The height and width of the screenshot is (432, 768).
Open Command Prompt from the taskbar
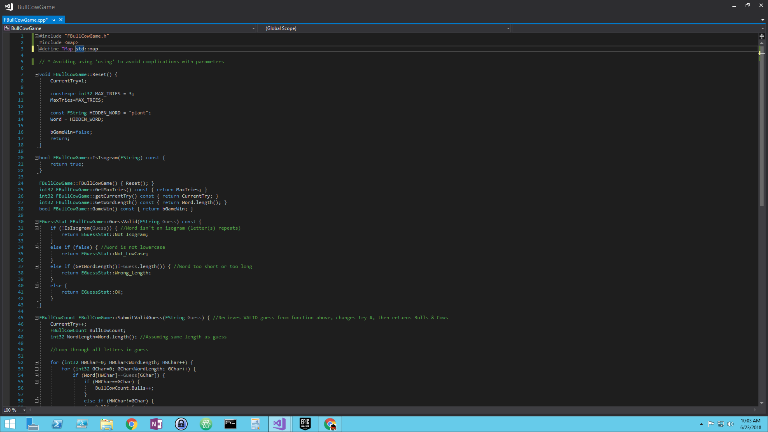point(230,424)
